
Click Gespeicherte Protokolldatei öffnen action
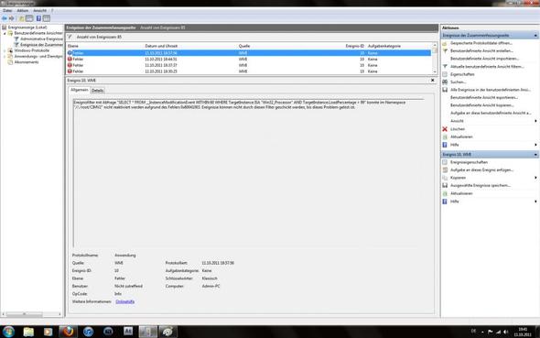[481, 43]
